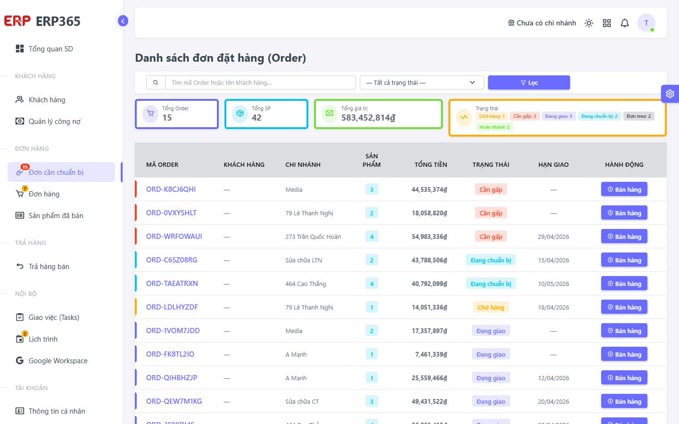Click the search magnifier icon
This screenshot has height=424, width=679.
point(156,82)
